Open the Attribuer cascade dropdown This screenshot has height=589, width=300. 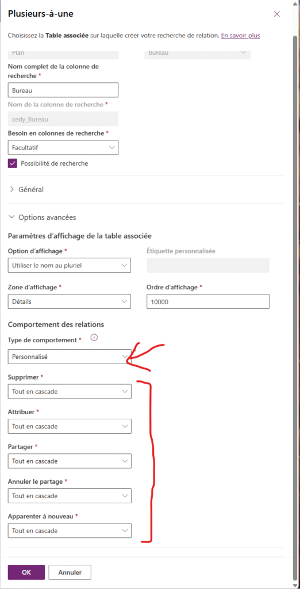point(70,426)
